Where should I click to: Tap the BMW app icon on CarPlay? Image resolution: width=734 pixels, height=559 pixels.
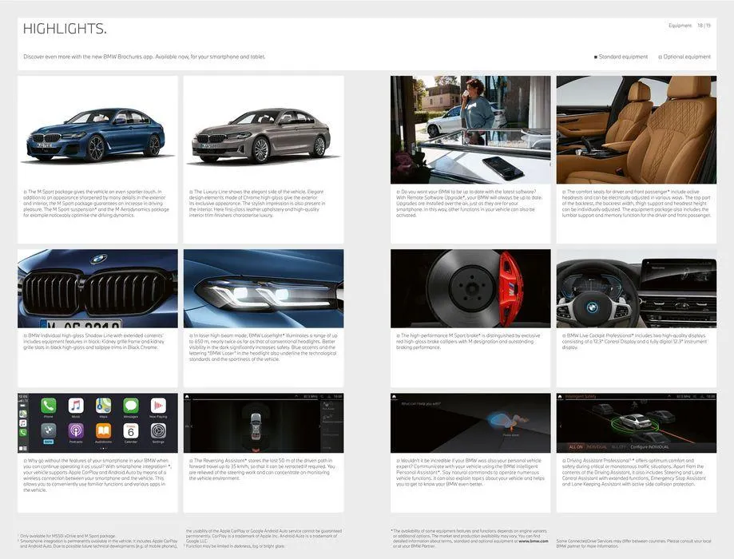49,430
